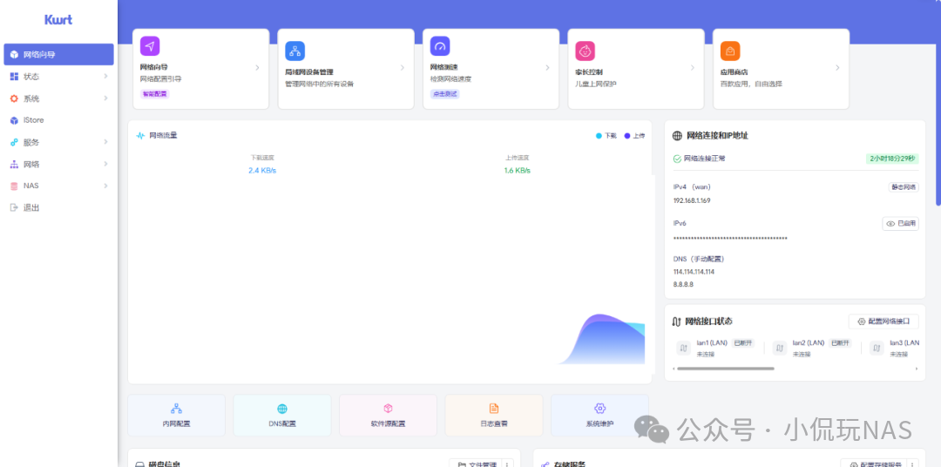941x467 pixels.
Task: Click the 内网配置 shortcut icon
Action: click(176, 409)
